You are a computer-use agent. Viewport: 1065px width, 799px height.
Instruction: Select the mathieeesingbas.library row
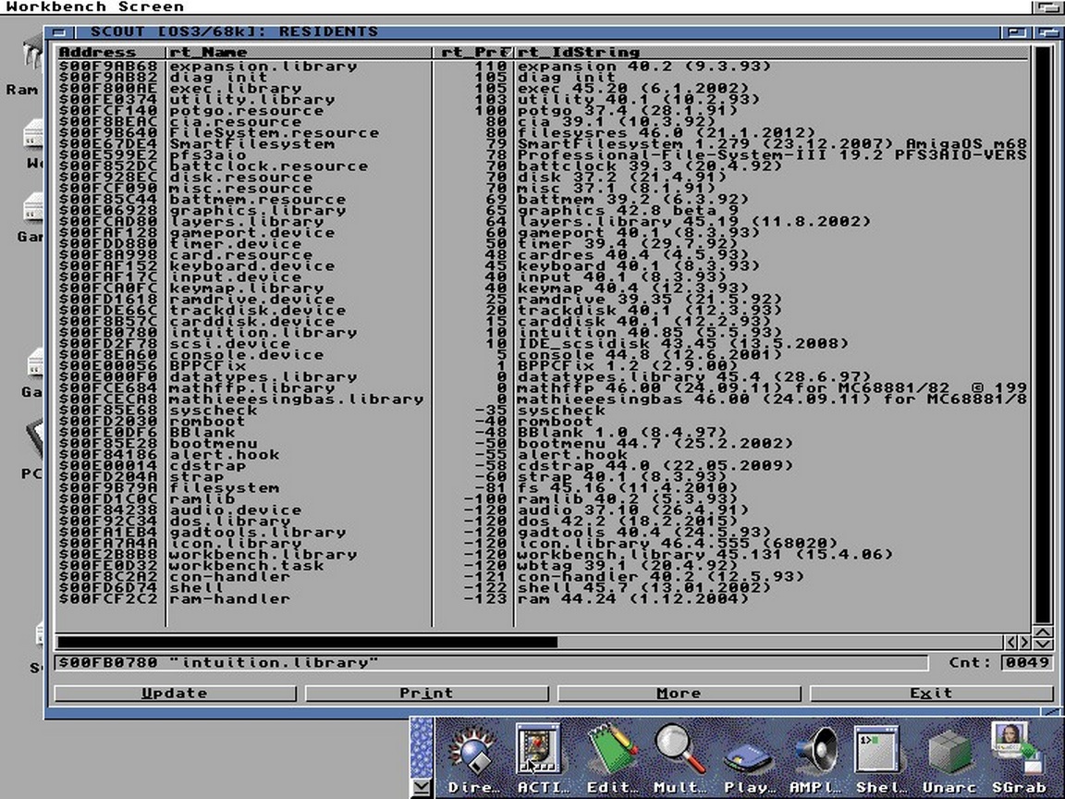point(542,399)
